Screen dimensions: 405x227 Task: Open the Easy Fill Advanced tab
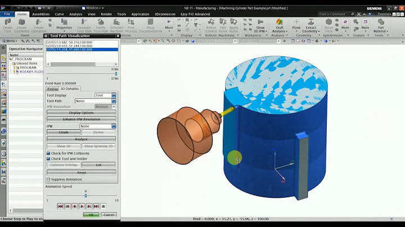pyautogui.click(x=195, y=14)
